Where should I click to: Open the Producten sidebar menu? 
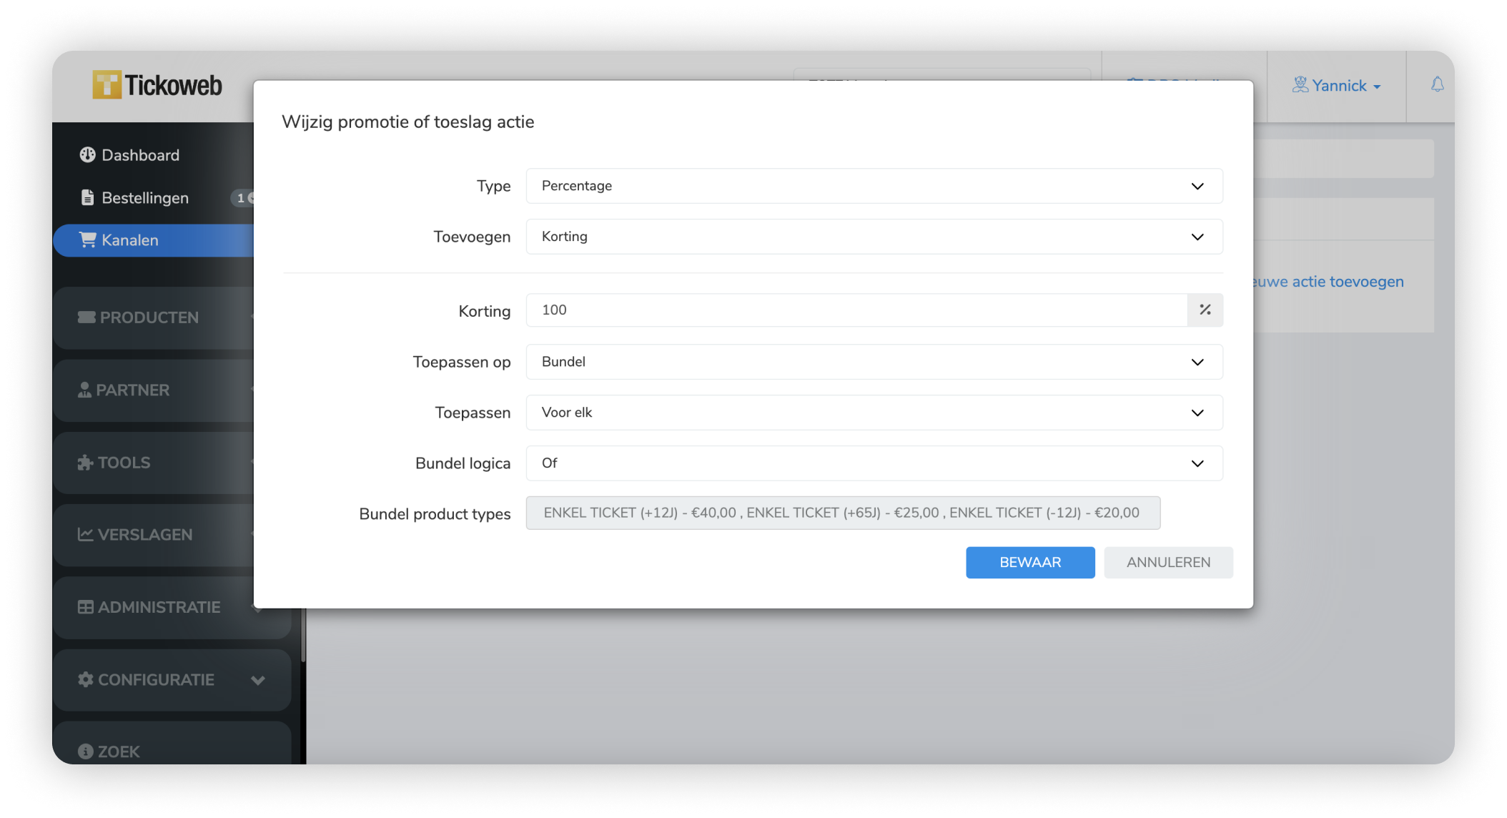[149, 317]
